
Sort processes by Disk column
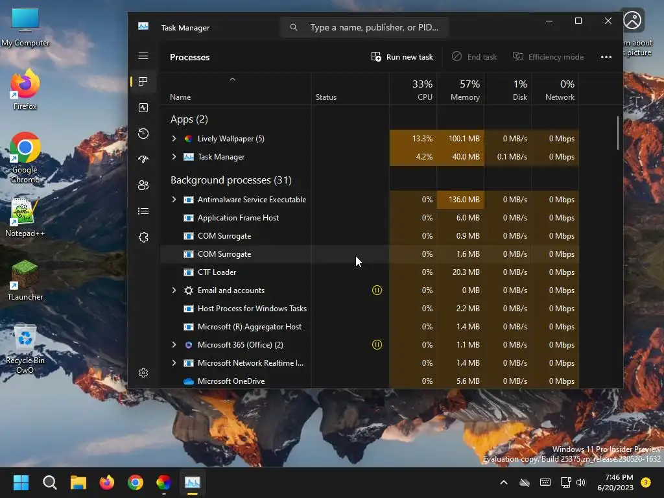pyautogui.click(x=508, y=89)
